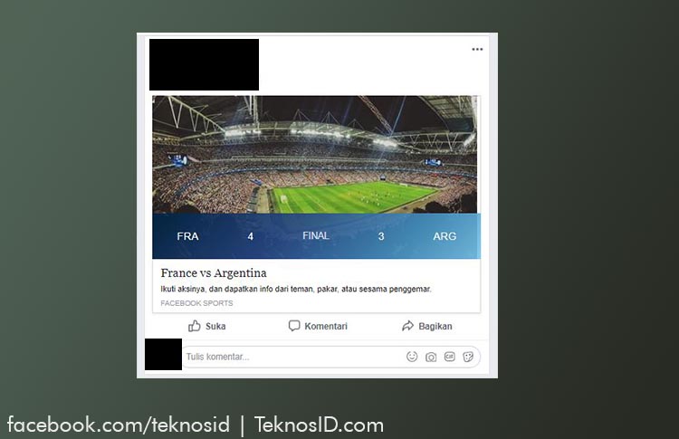Screen dimensions: 679x439
Task: Click the post description text about aksinya
Action: [296, 289]
